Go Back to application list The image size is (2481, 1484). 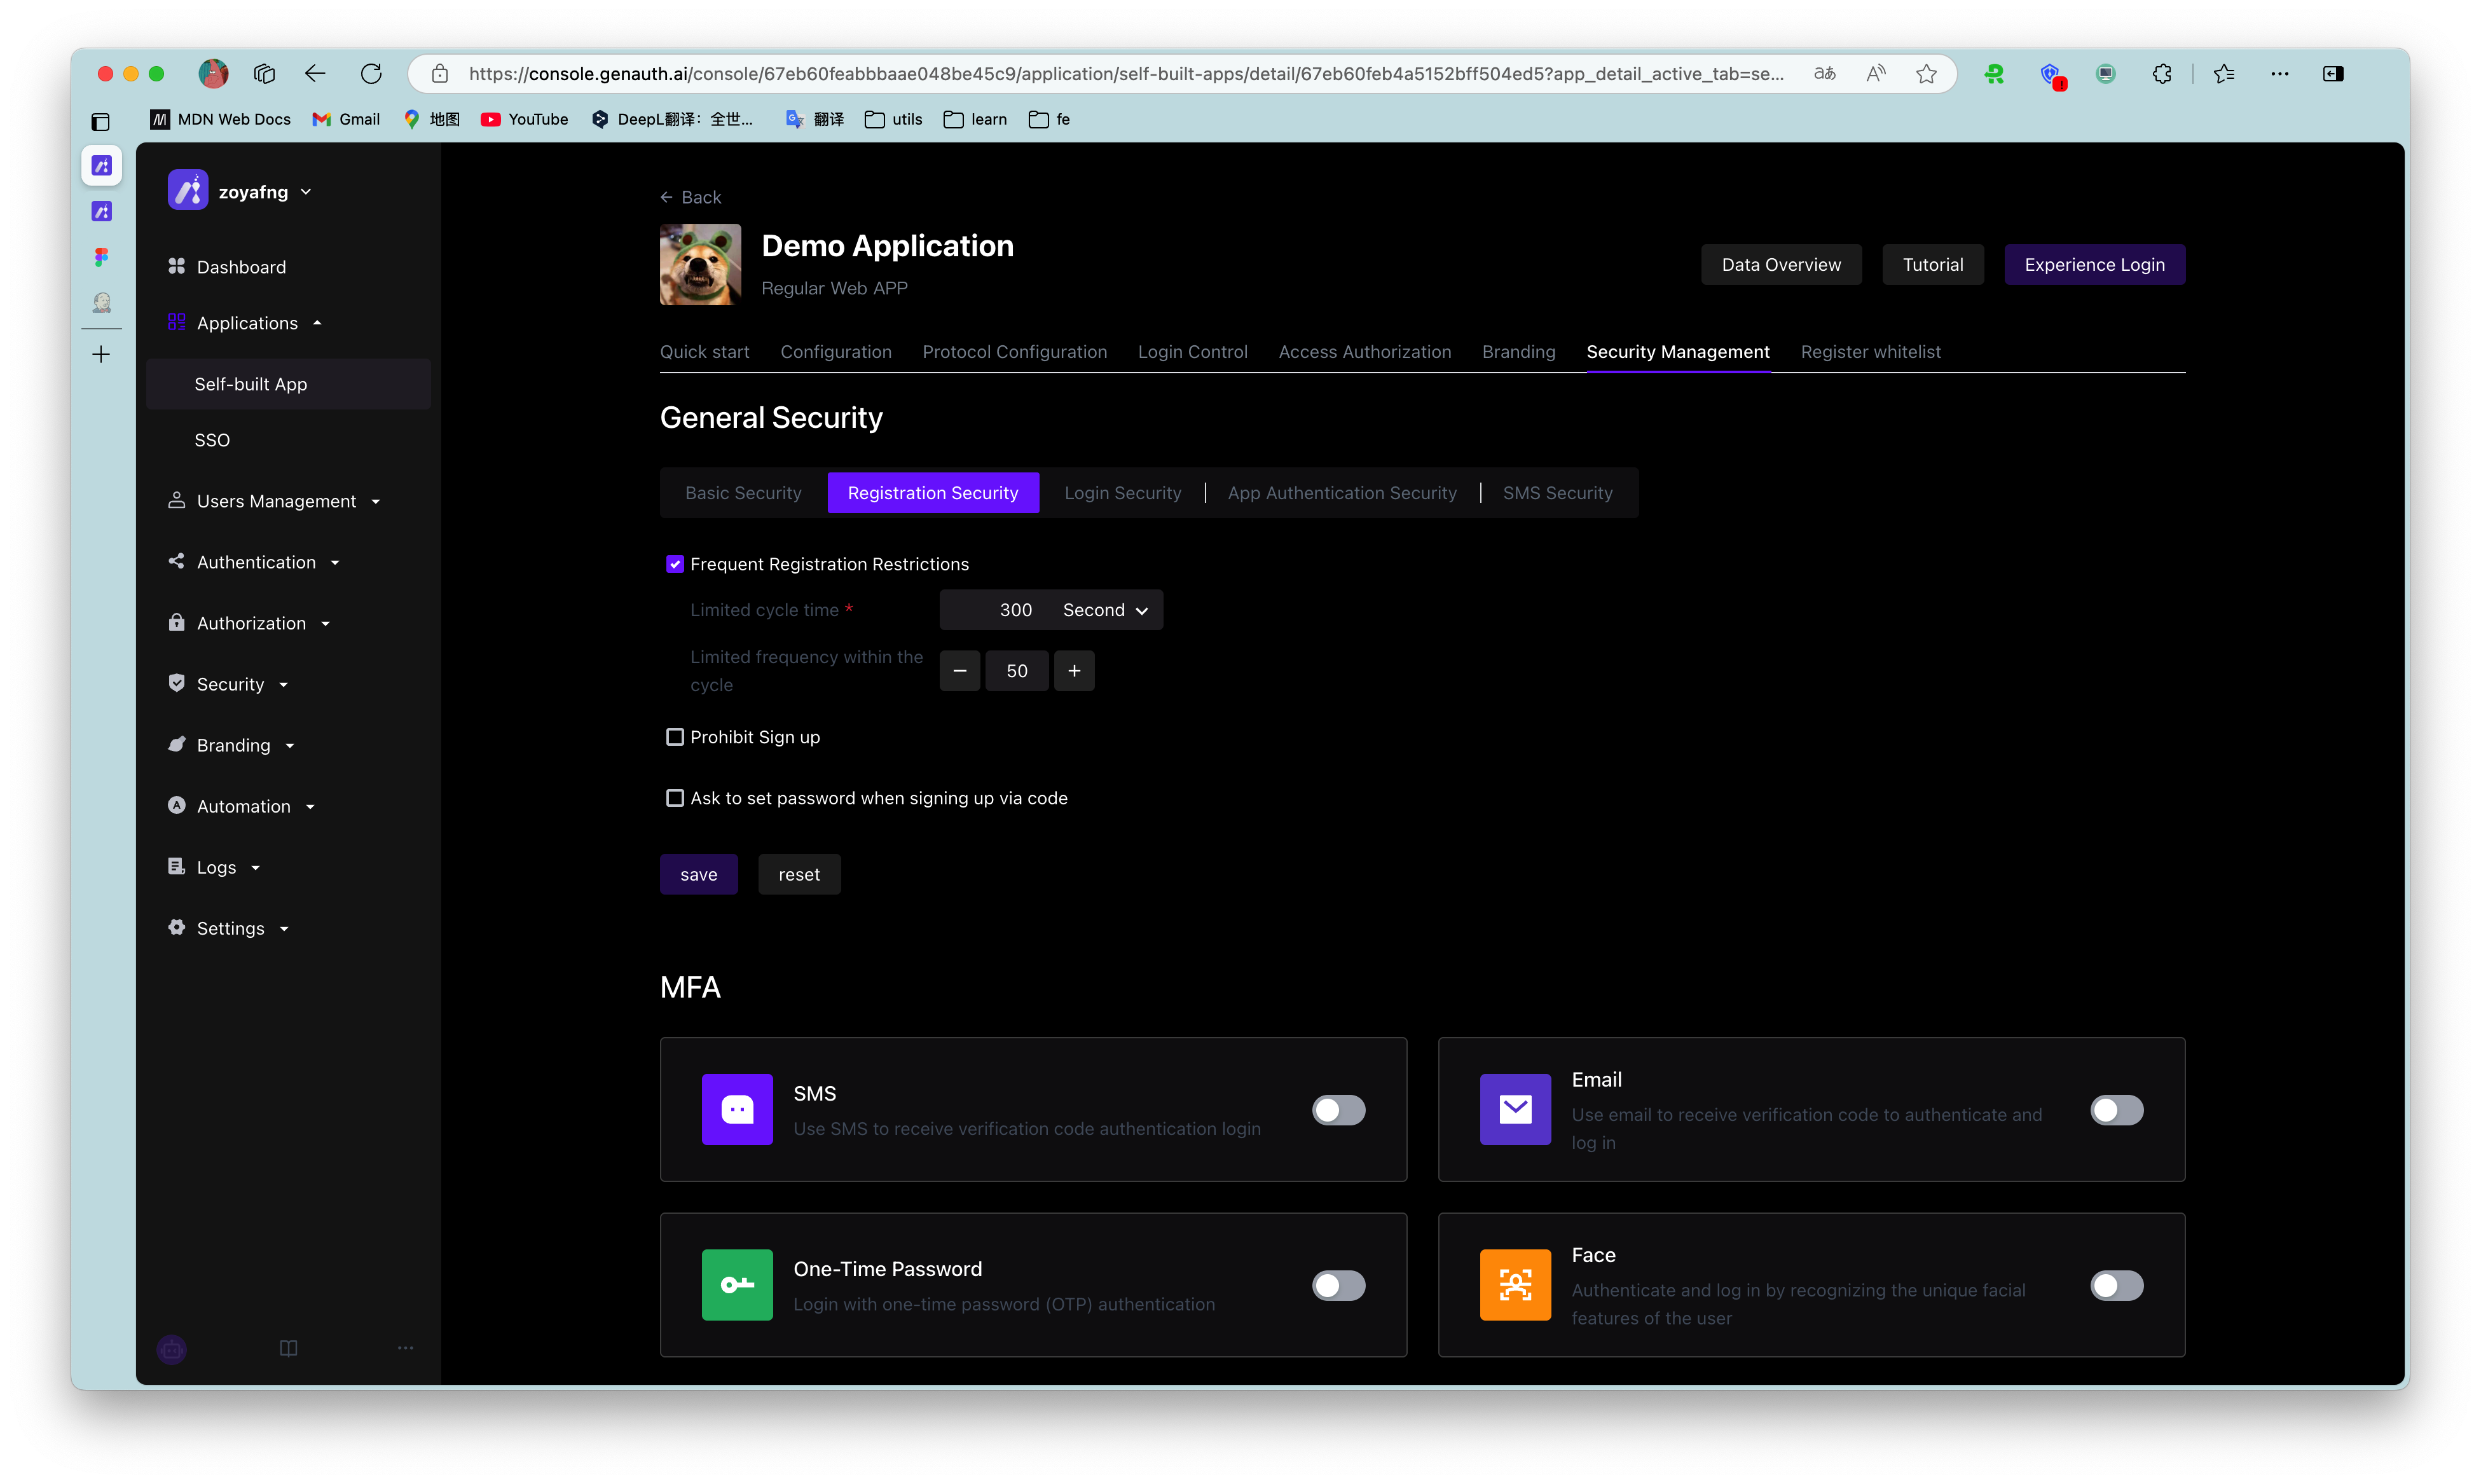[690, 197]
